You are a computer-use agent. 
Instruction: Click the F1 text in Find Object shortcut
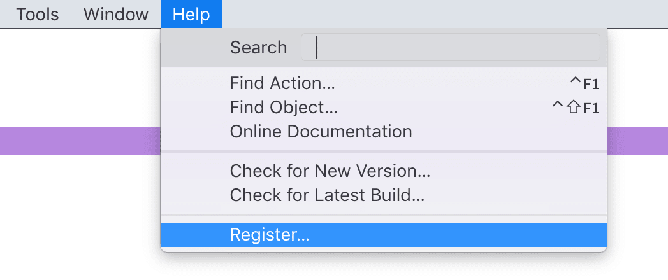coord(592,108)
